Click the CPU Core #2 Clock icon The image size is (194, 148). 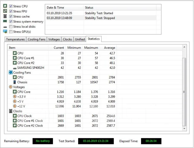pyautogui.click(x=15, y=126)
